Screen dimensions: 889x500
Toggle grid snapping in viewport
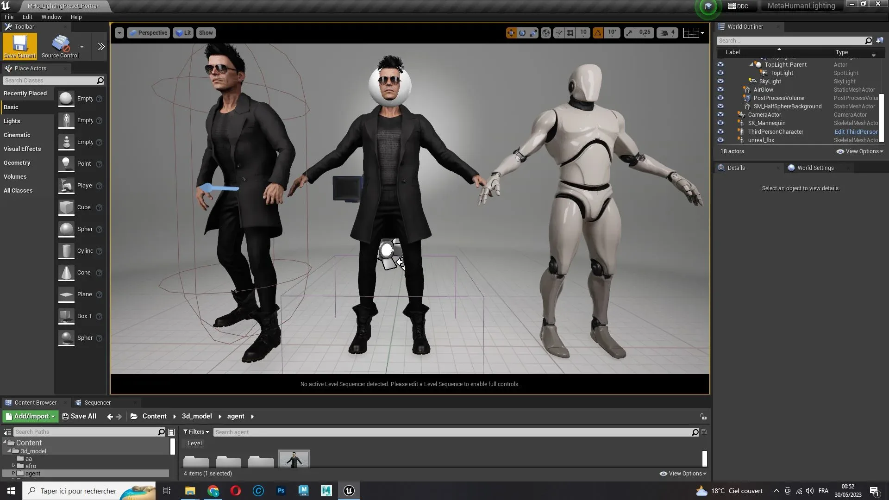(x=570, y=33)
